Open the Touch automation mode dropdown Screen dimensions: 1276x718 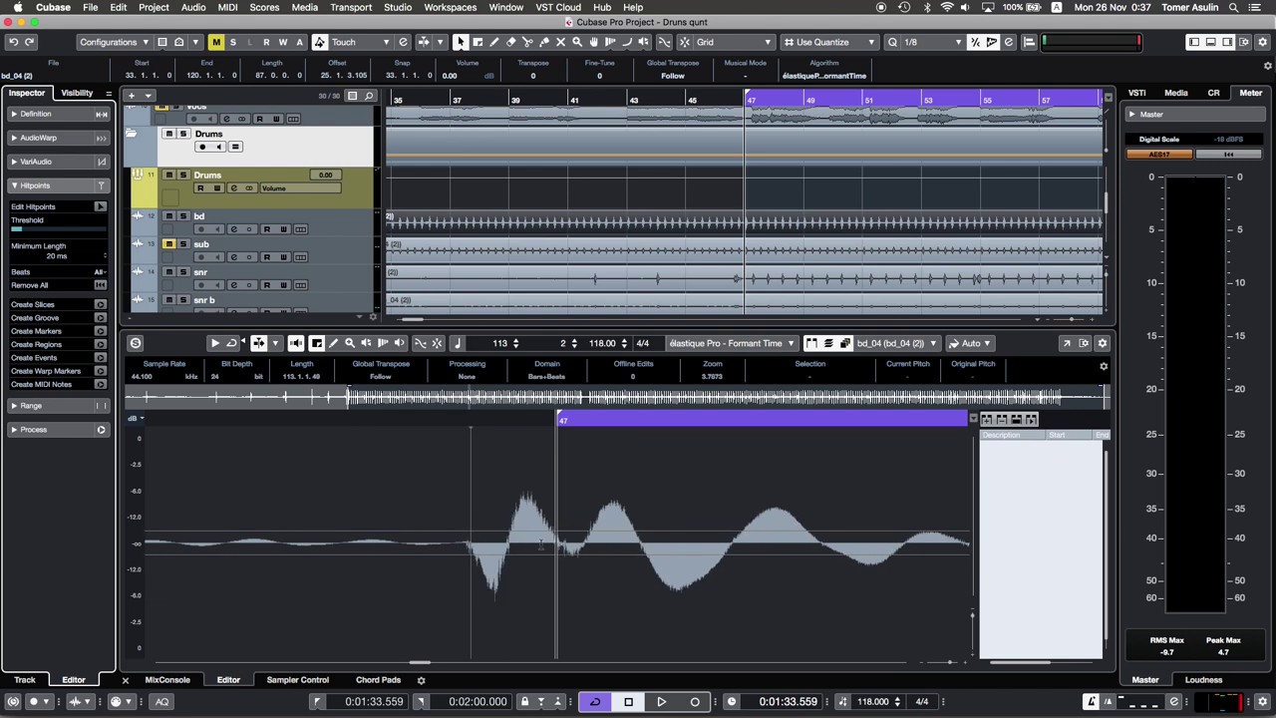coord(361,42)
